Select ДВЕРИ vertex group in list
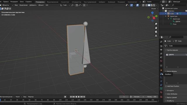This screenshot has width=187, height=105. pyautogui.click(x=176, y=55)
